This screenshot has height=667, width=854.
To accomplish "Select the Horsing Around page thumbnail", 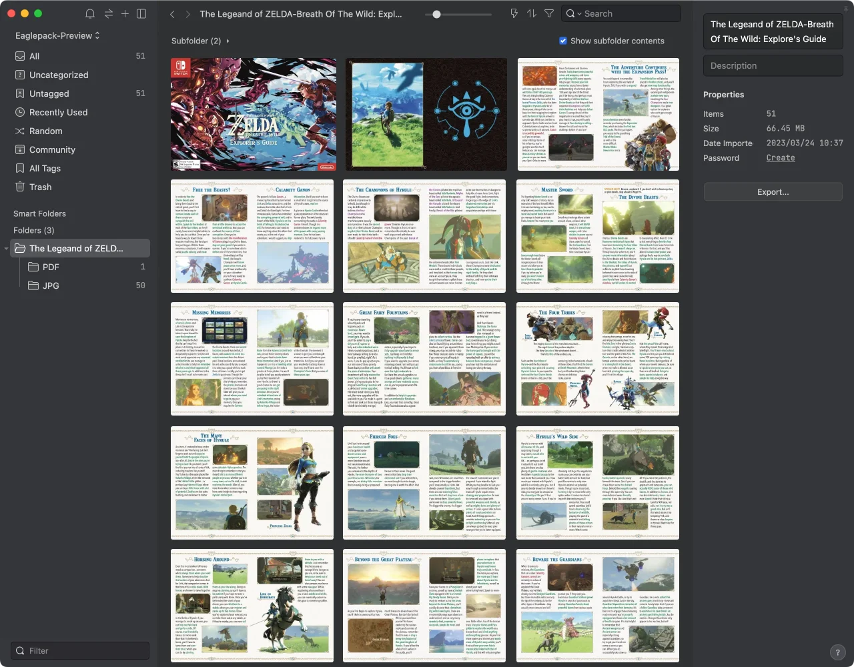I will point(252,606).
